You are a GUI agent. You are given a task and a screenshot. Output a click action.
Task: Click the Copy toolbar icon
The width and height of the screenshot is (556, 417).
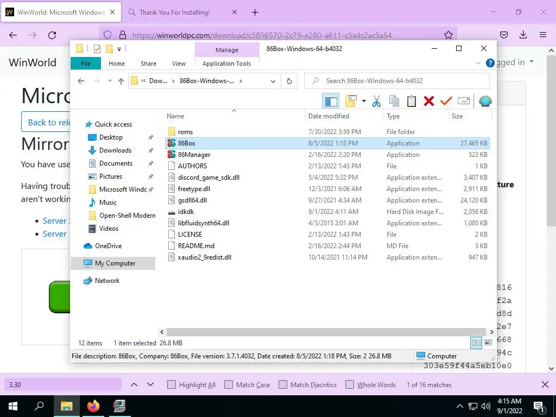click(394, 102)
